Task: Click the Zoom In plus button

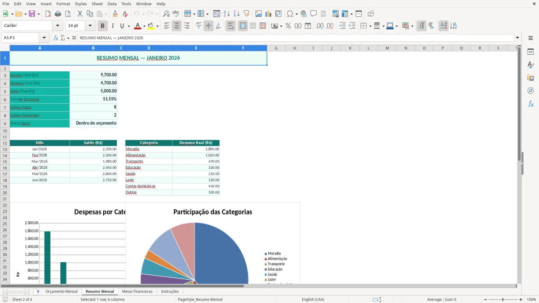Action: [521, 299]
